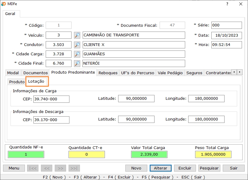
Task: Click the green Valor Total Carga box
Action: (x=149, y=154)
